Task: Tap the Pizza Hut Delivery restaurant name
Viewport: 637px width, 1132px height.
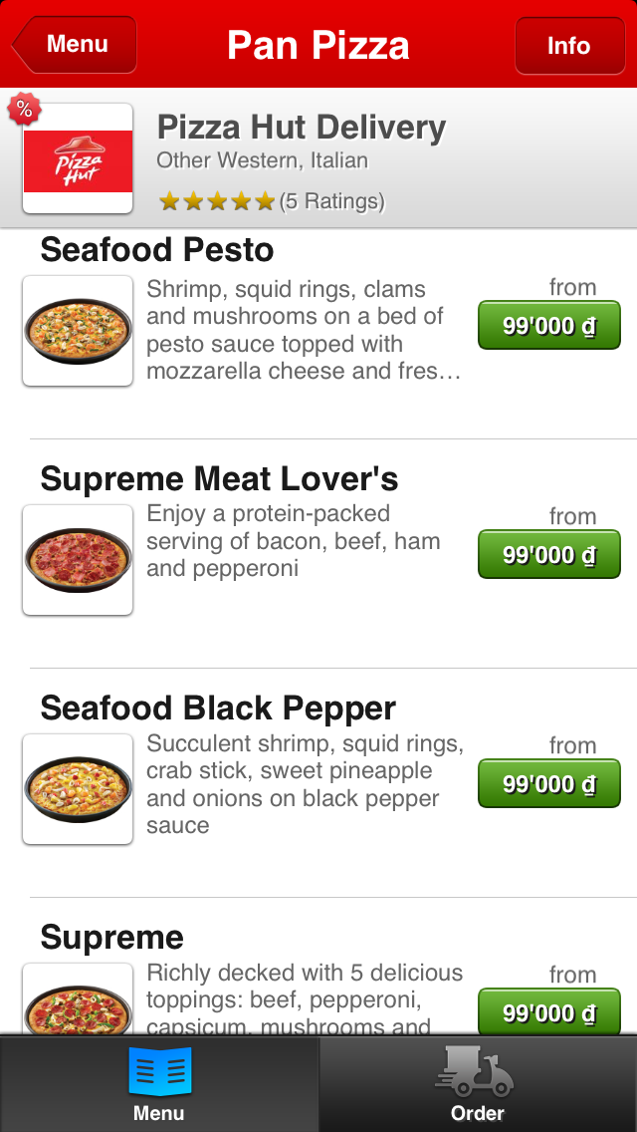Action: click(x=302, y=128)
